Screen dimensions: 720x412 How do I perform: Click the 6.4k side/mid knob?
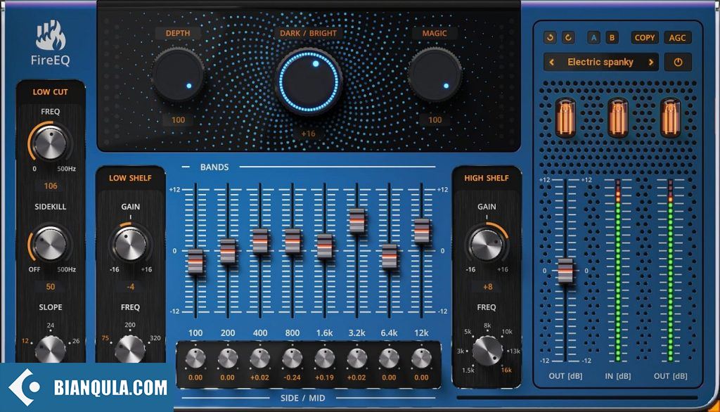[x=389, y=359]
